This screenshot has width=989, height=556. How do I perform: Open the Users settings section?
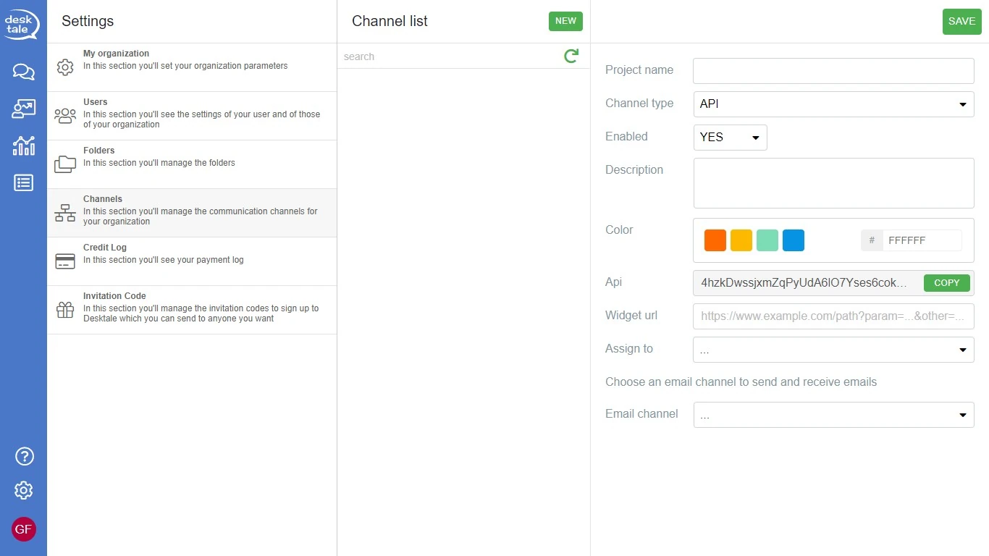(x=192, y=116)
